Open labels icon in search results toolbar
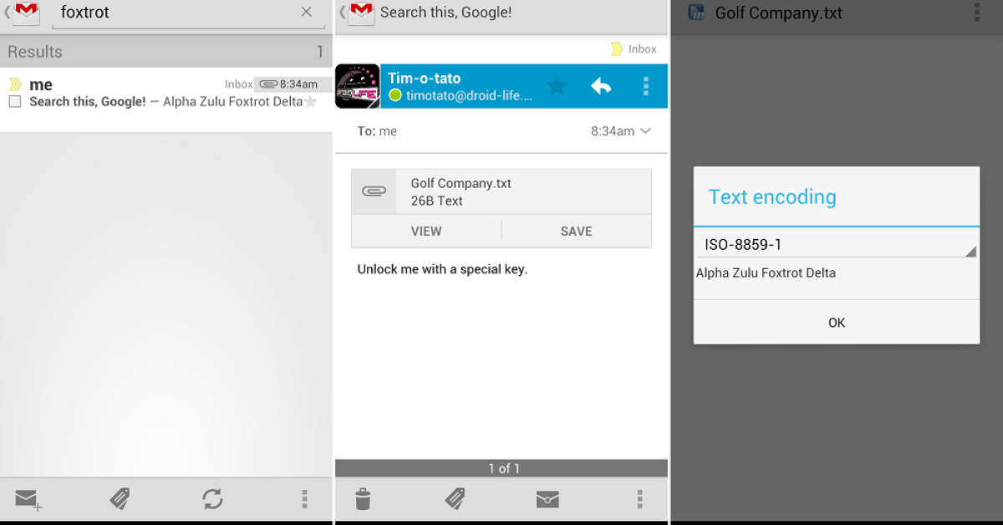The height and width of the screenshot is (525, 1003). pos(120,500)
